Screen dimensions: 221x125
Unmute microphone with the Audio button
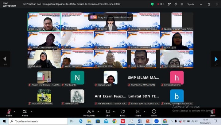click(x=9, y=113)
